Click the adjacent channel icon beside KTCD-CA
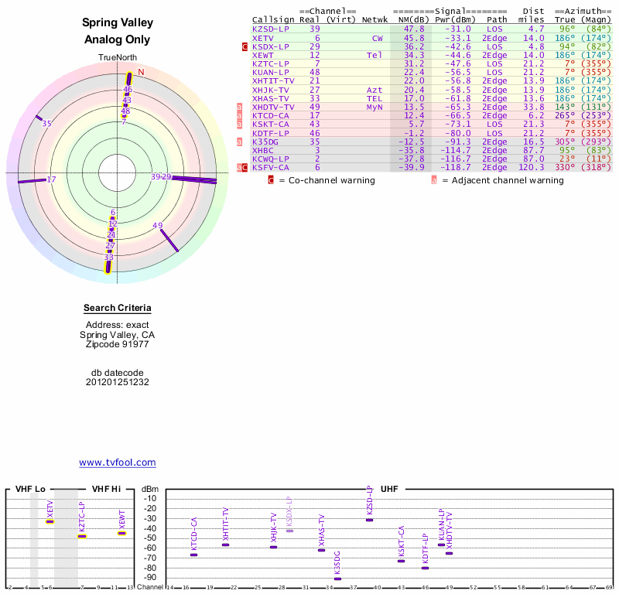Screen dimensions: 619x594 239,116
